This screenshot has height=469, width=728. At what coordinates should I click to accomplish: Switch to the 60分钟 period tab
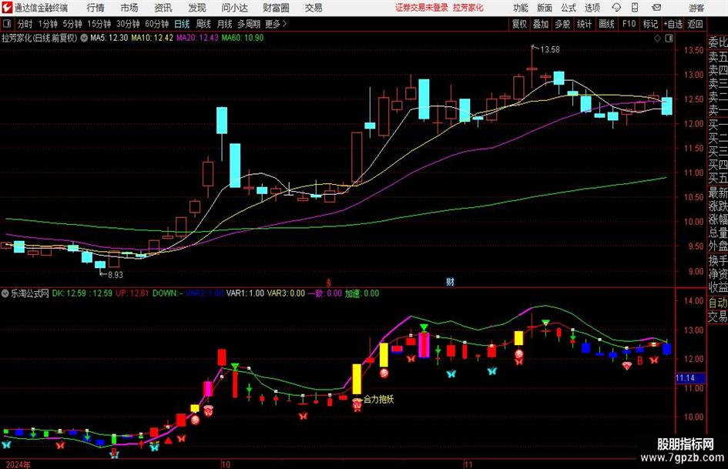point(157,24)
